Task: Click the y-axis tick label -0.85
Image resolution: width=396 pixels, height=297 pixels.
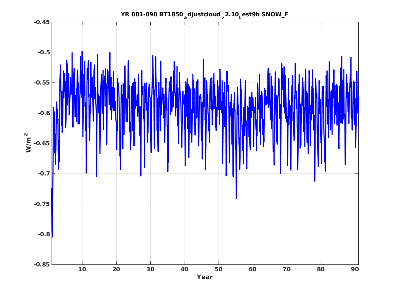Action: click(x=42, y=265)
